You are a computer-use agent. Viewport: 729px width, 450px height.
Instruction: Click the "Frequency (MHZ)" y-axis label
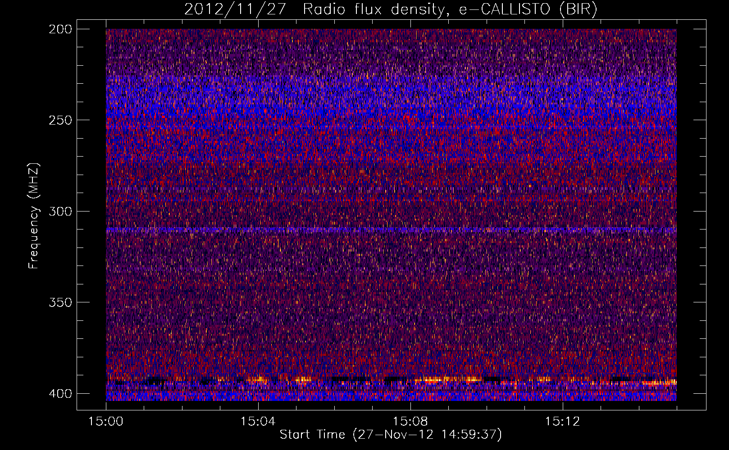click(34, 216)
